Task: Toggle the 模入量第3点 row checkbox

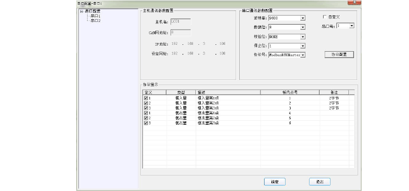Action: (x=146, y=108)
